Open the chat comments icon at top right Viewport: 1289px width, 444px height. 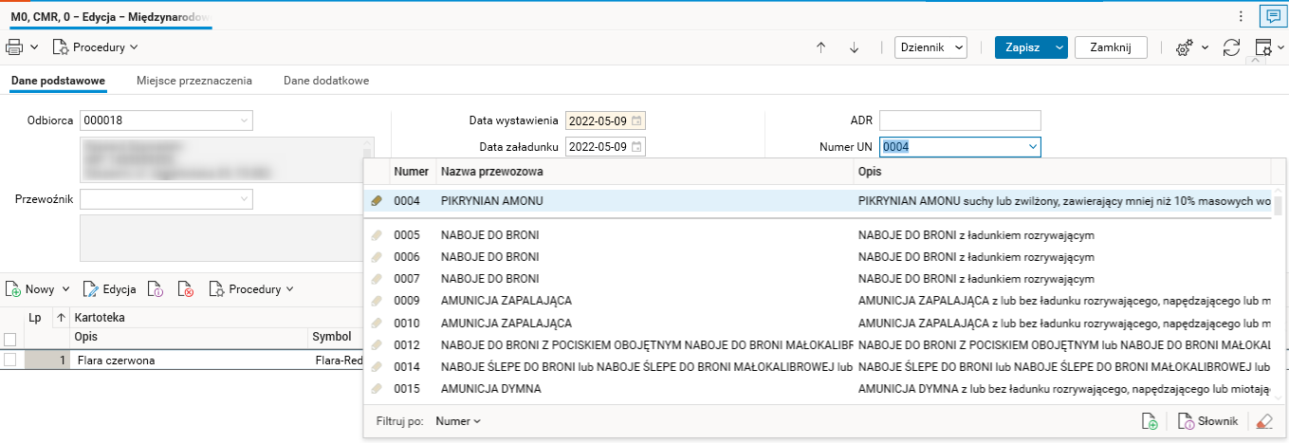click(1272, 16)
